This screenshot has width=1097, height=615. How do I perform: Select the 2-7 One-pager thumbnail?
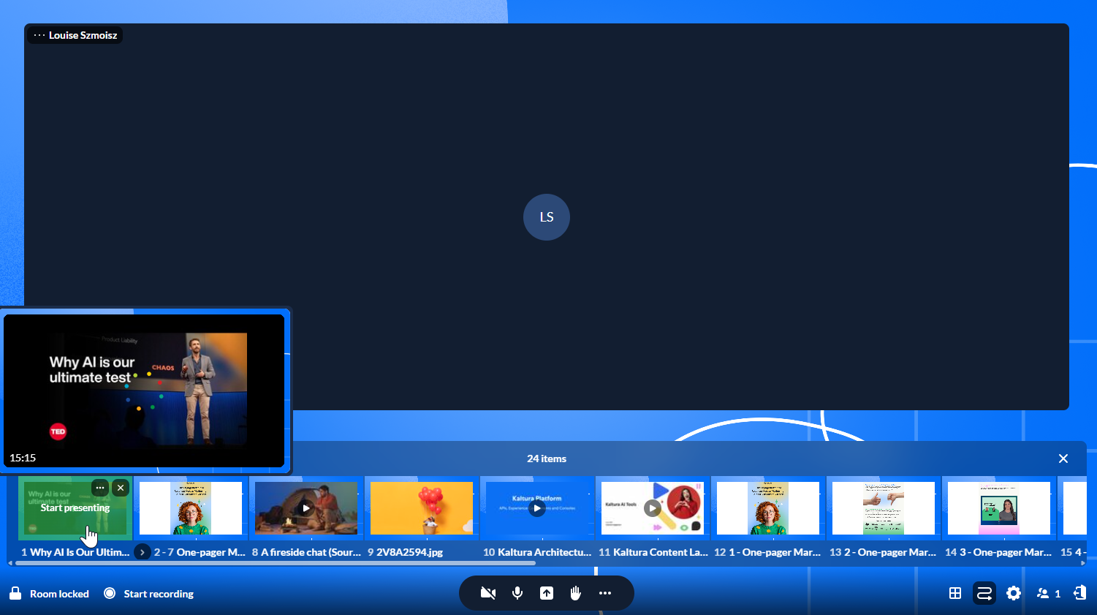191,508
